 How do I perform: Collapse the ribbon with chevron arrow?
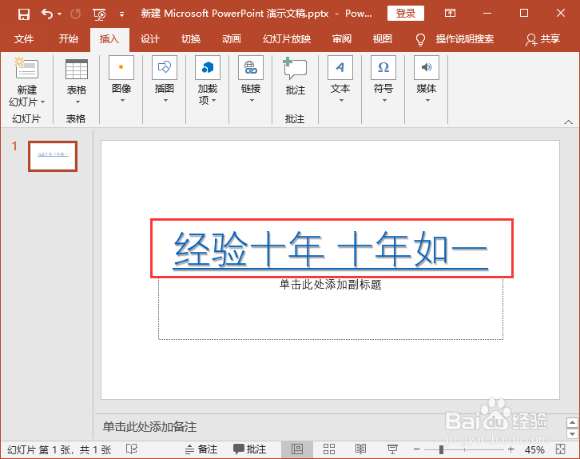tap(568, 122)
